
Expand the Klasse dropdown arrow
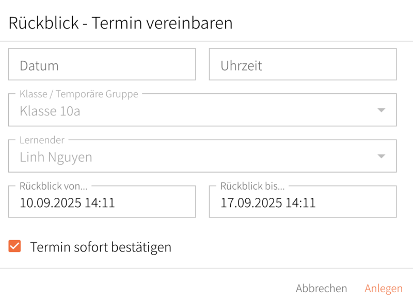pos(381,110)
